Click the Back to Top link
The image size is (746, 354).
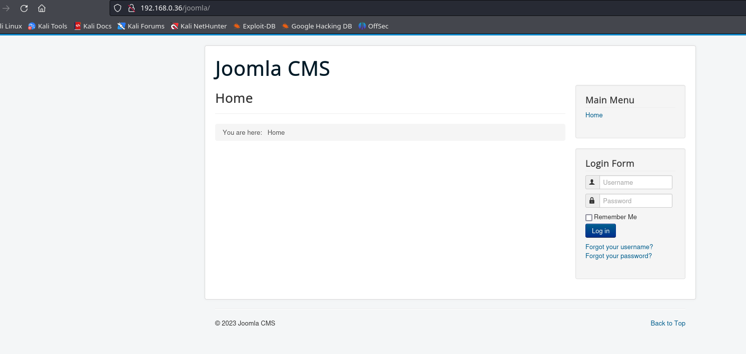[668, 323]
